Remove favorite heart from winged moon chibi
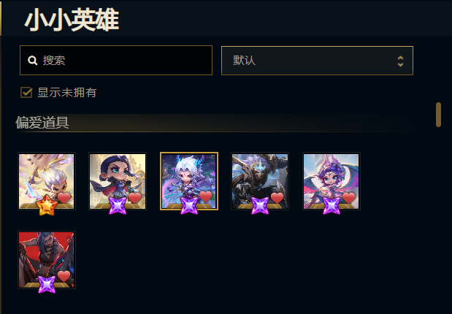Image resolution: width=452 pixels, height=314 pixels. click(x=348, y=198)
